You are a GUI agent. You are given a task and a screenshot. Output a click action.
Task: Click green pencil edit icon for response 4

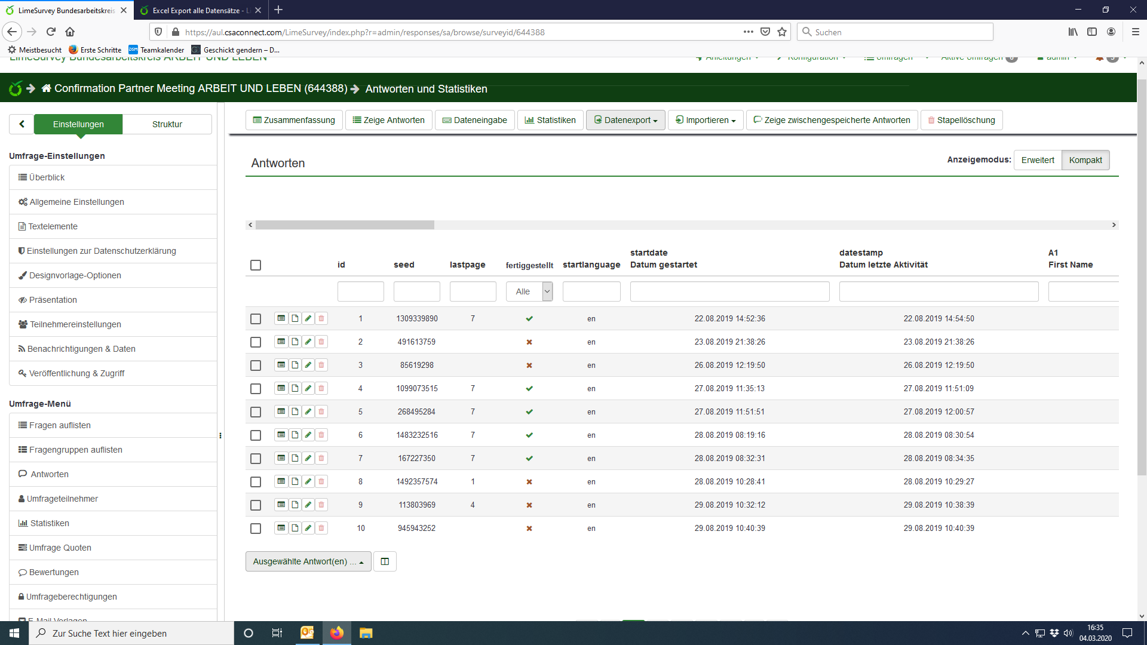[x=308, y=388]
